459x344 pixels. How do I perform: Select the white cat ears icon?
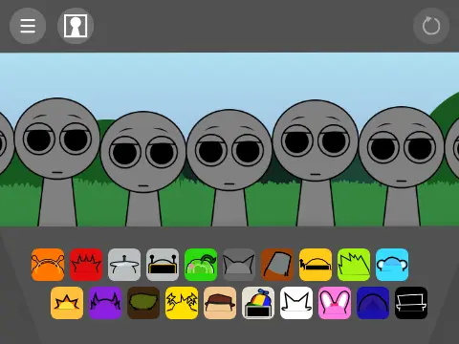[296, 303]
